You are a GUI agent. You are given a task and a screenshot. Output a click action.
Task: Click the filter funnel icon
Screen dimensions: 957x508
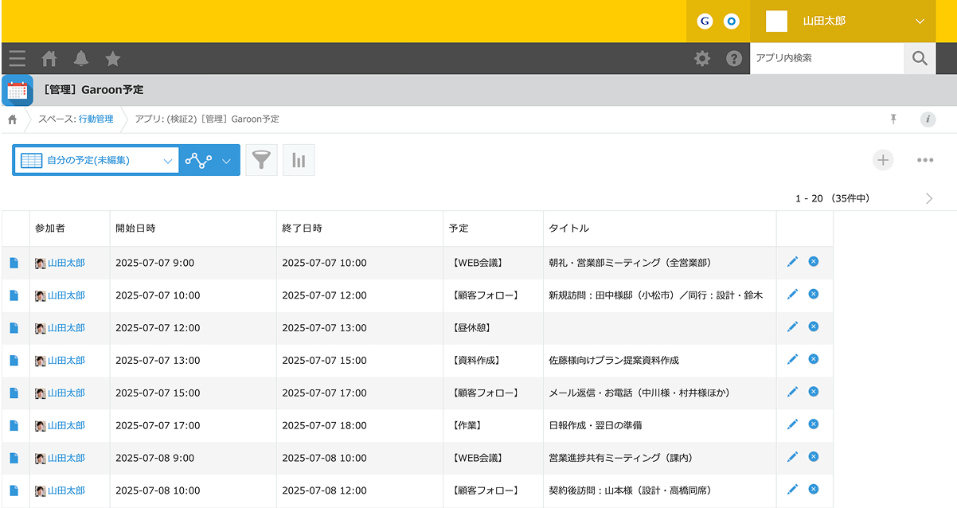click(x=261, y=160)
